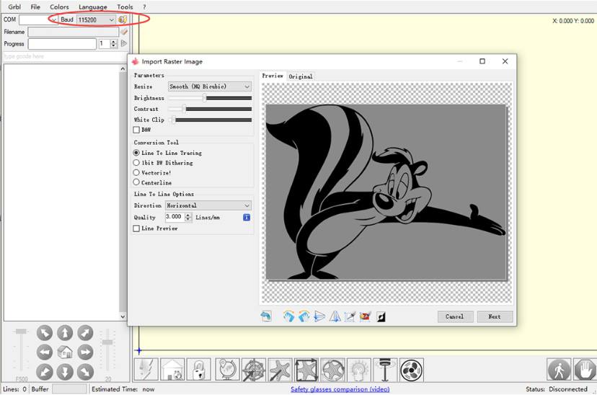
Task: Click the jog home button at center
Action: click(x=65, y=352)
